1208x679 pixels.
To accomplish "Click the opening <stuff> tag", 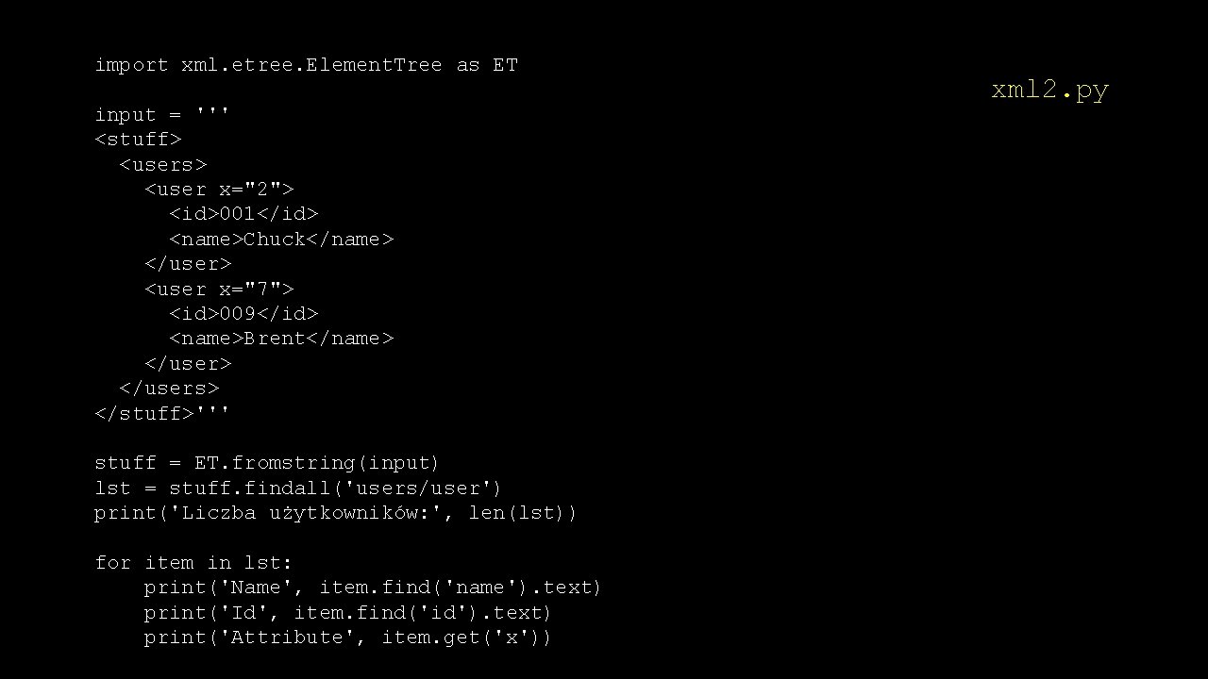I will click(x=138, y=140).
